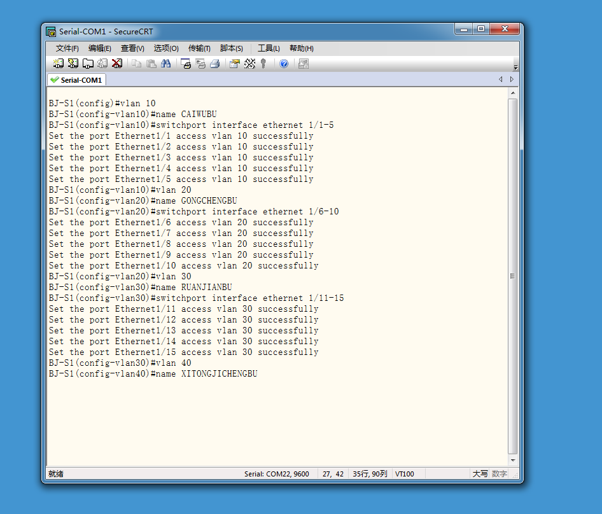Click the Print Screen icon
The width and height of the screenshot is (602, 514).
[186, 64]
